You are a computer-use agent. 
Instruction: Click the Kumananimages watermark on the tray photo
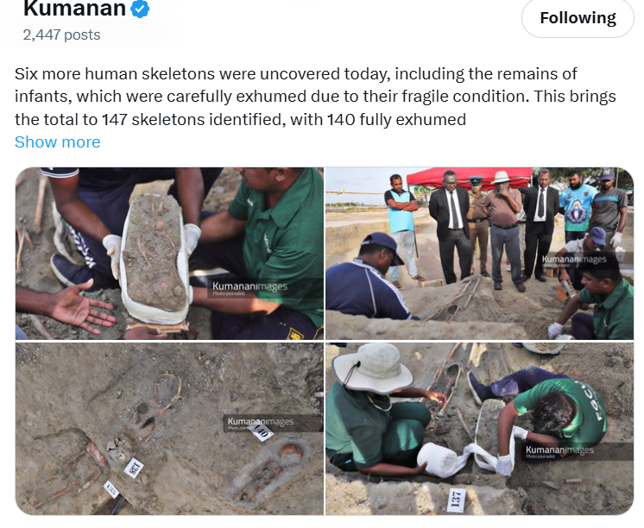pyautogui.click(x=249, y=287)
